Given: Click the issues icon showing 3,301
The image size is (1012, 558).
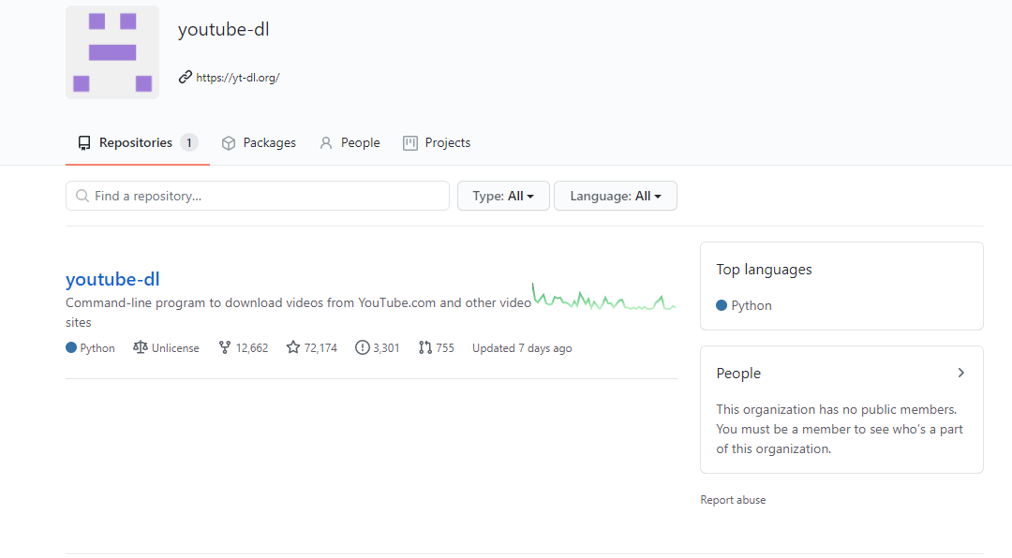Looking at the screenshot, I should tap(362, 347).
